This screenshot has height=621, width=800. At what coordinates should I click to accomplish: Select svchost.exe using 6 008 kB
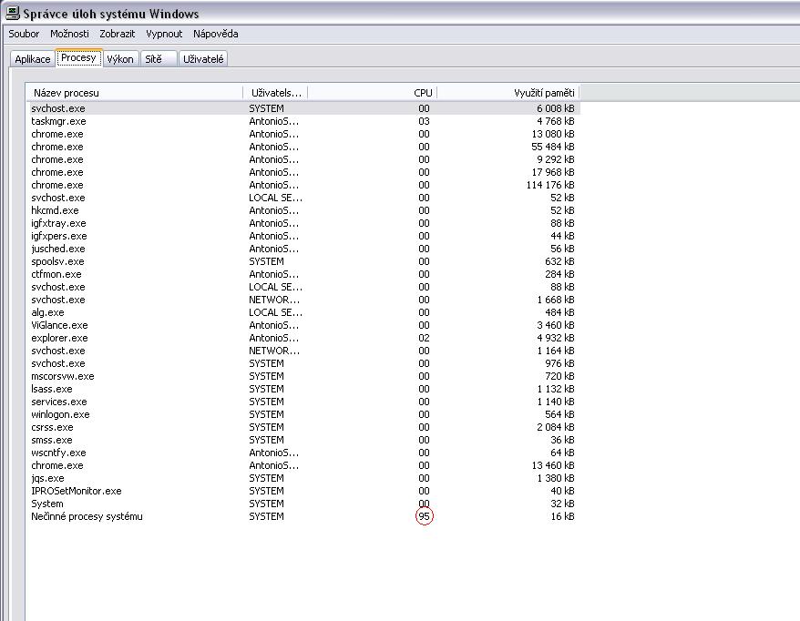[303, 108]
